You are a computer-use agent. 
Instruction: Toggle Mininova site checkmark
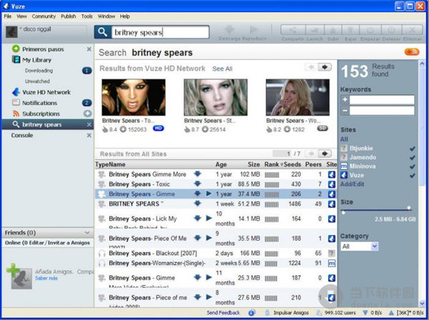(x=413, y=166)
